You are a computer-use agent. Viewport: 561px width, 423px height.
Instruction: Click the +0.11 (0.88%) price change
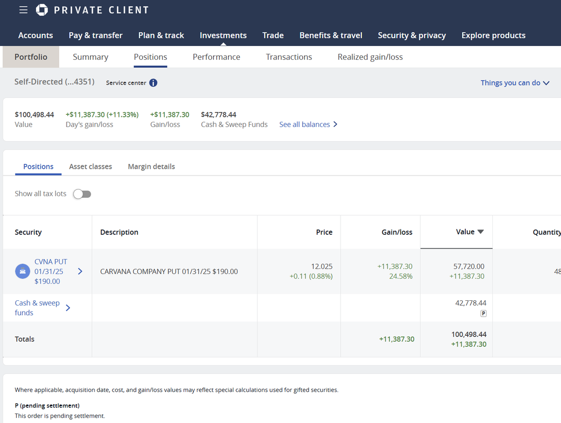coord(311,276)
